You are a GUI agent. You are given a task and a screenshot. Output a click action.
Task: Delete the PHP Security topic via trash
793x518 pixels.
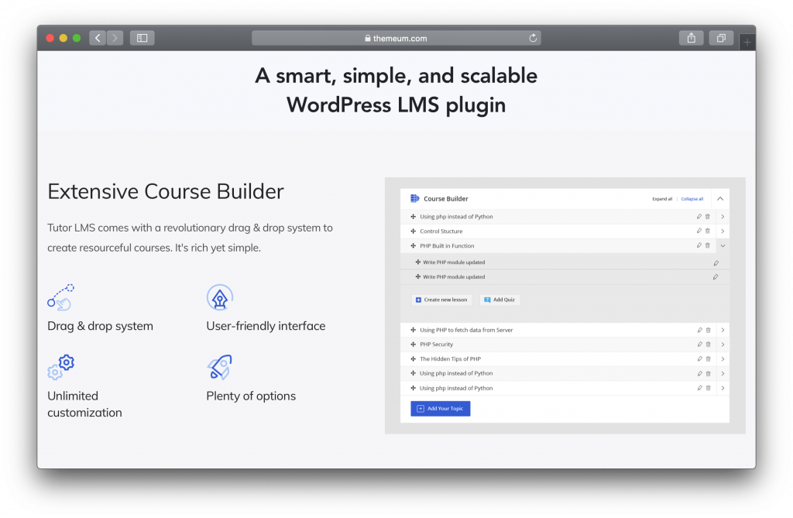(708, 345)
